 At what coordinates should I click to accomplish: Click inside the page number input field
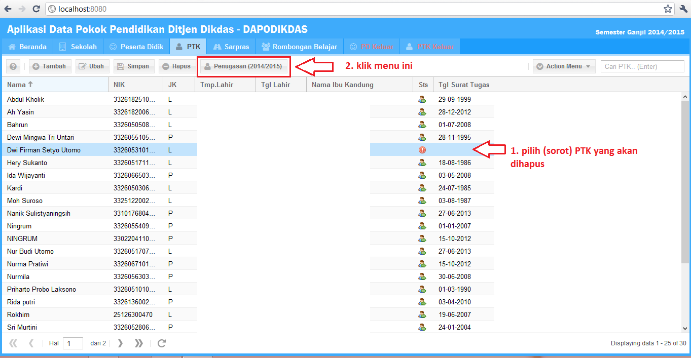pyautogui.click(x=72, y=343)
